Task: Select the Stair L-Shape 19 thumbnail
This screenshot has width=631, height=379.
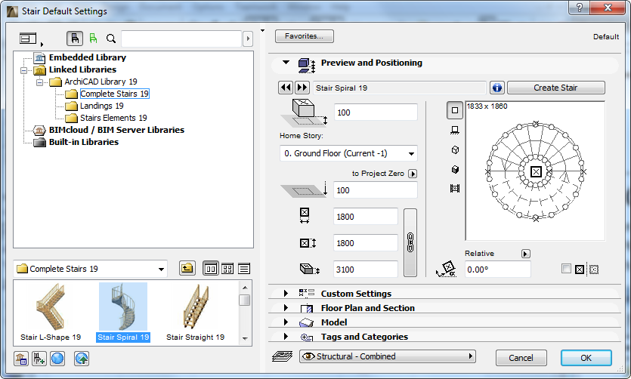Action: [x=51, y=313]
